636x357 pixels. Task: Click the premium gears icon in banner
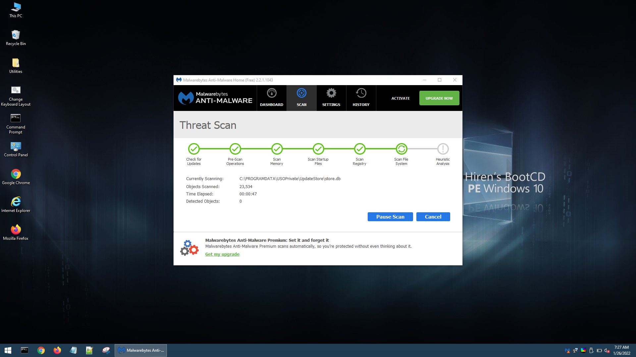click(189, 248)
